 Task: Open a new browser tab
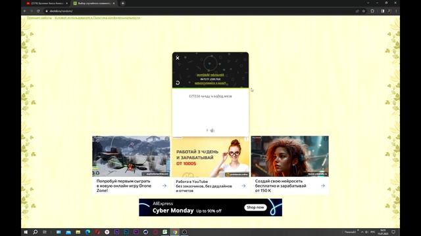click(123, 3)
